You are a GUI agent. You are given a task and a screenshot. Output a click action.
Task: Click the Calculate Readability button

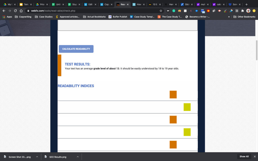(76, 49)
